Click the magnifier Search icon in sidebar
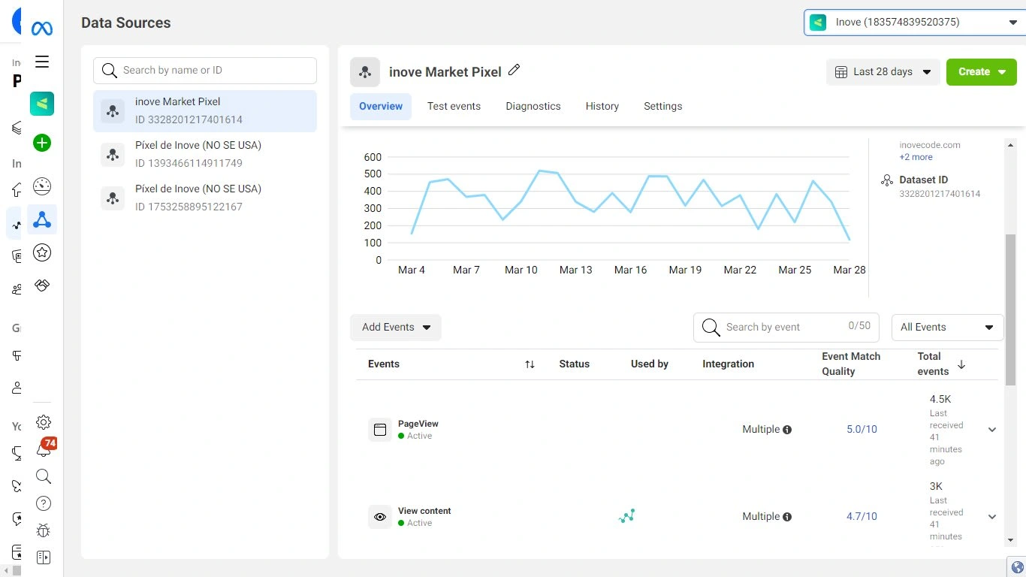 [x=44, y=476]
